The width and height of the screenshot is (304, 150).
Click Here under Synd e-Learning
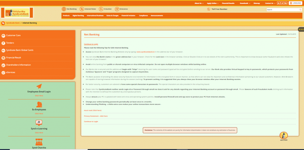(x=39, y=132)
